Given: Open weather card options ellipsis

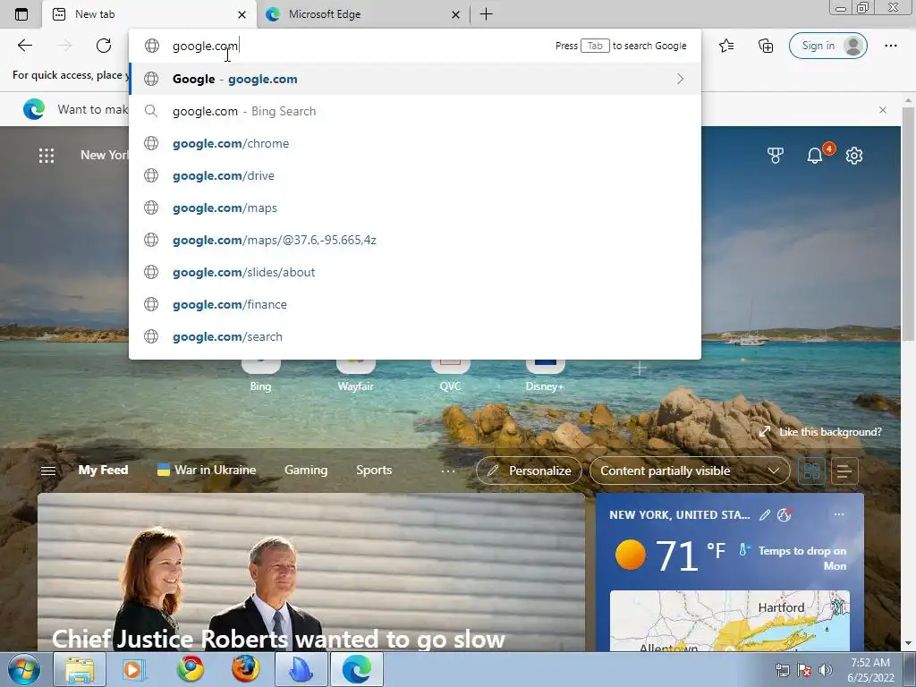Looking at the screenshot, I should (839, 514).
